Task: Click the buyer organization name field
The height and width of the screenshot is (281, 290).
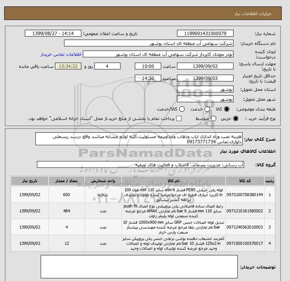Action: [149, 43]
